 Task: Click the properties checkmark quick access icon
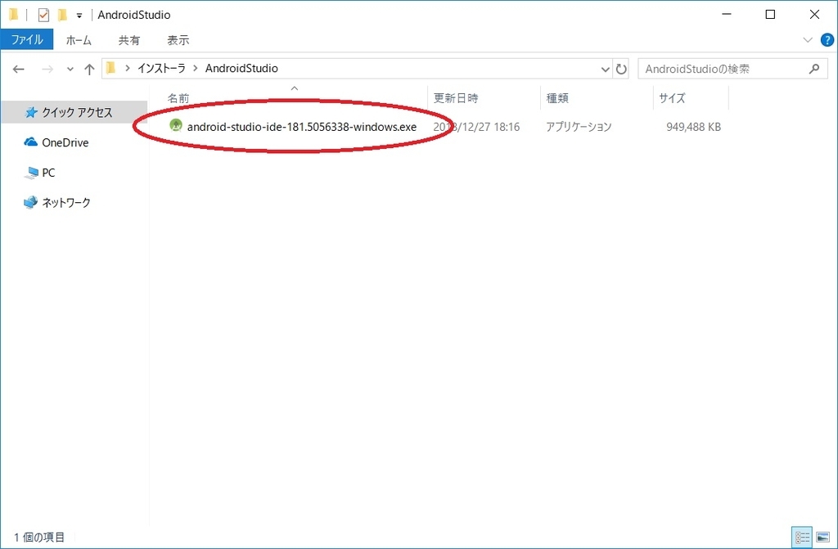(43, 15)
